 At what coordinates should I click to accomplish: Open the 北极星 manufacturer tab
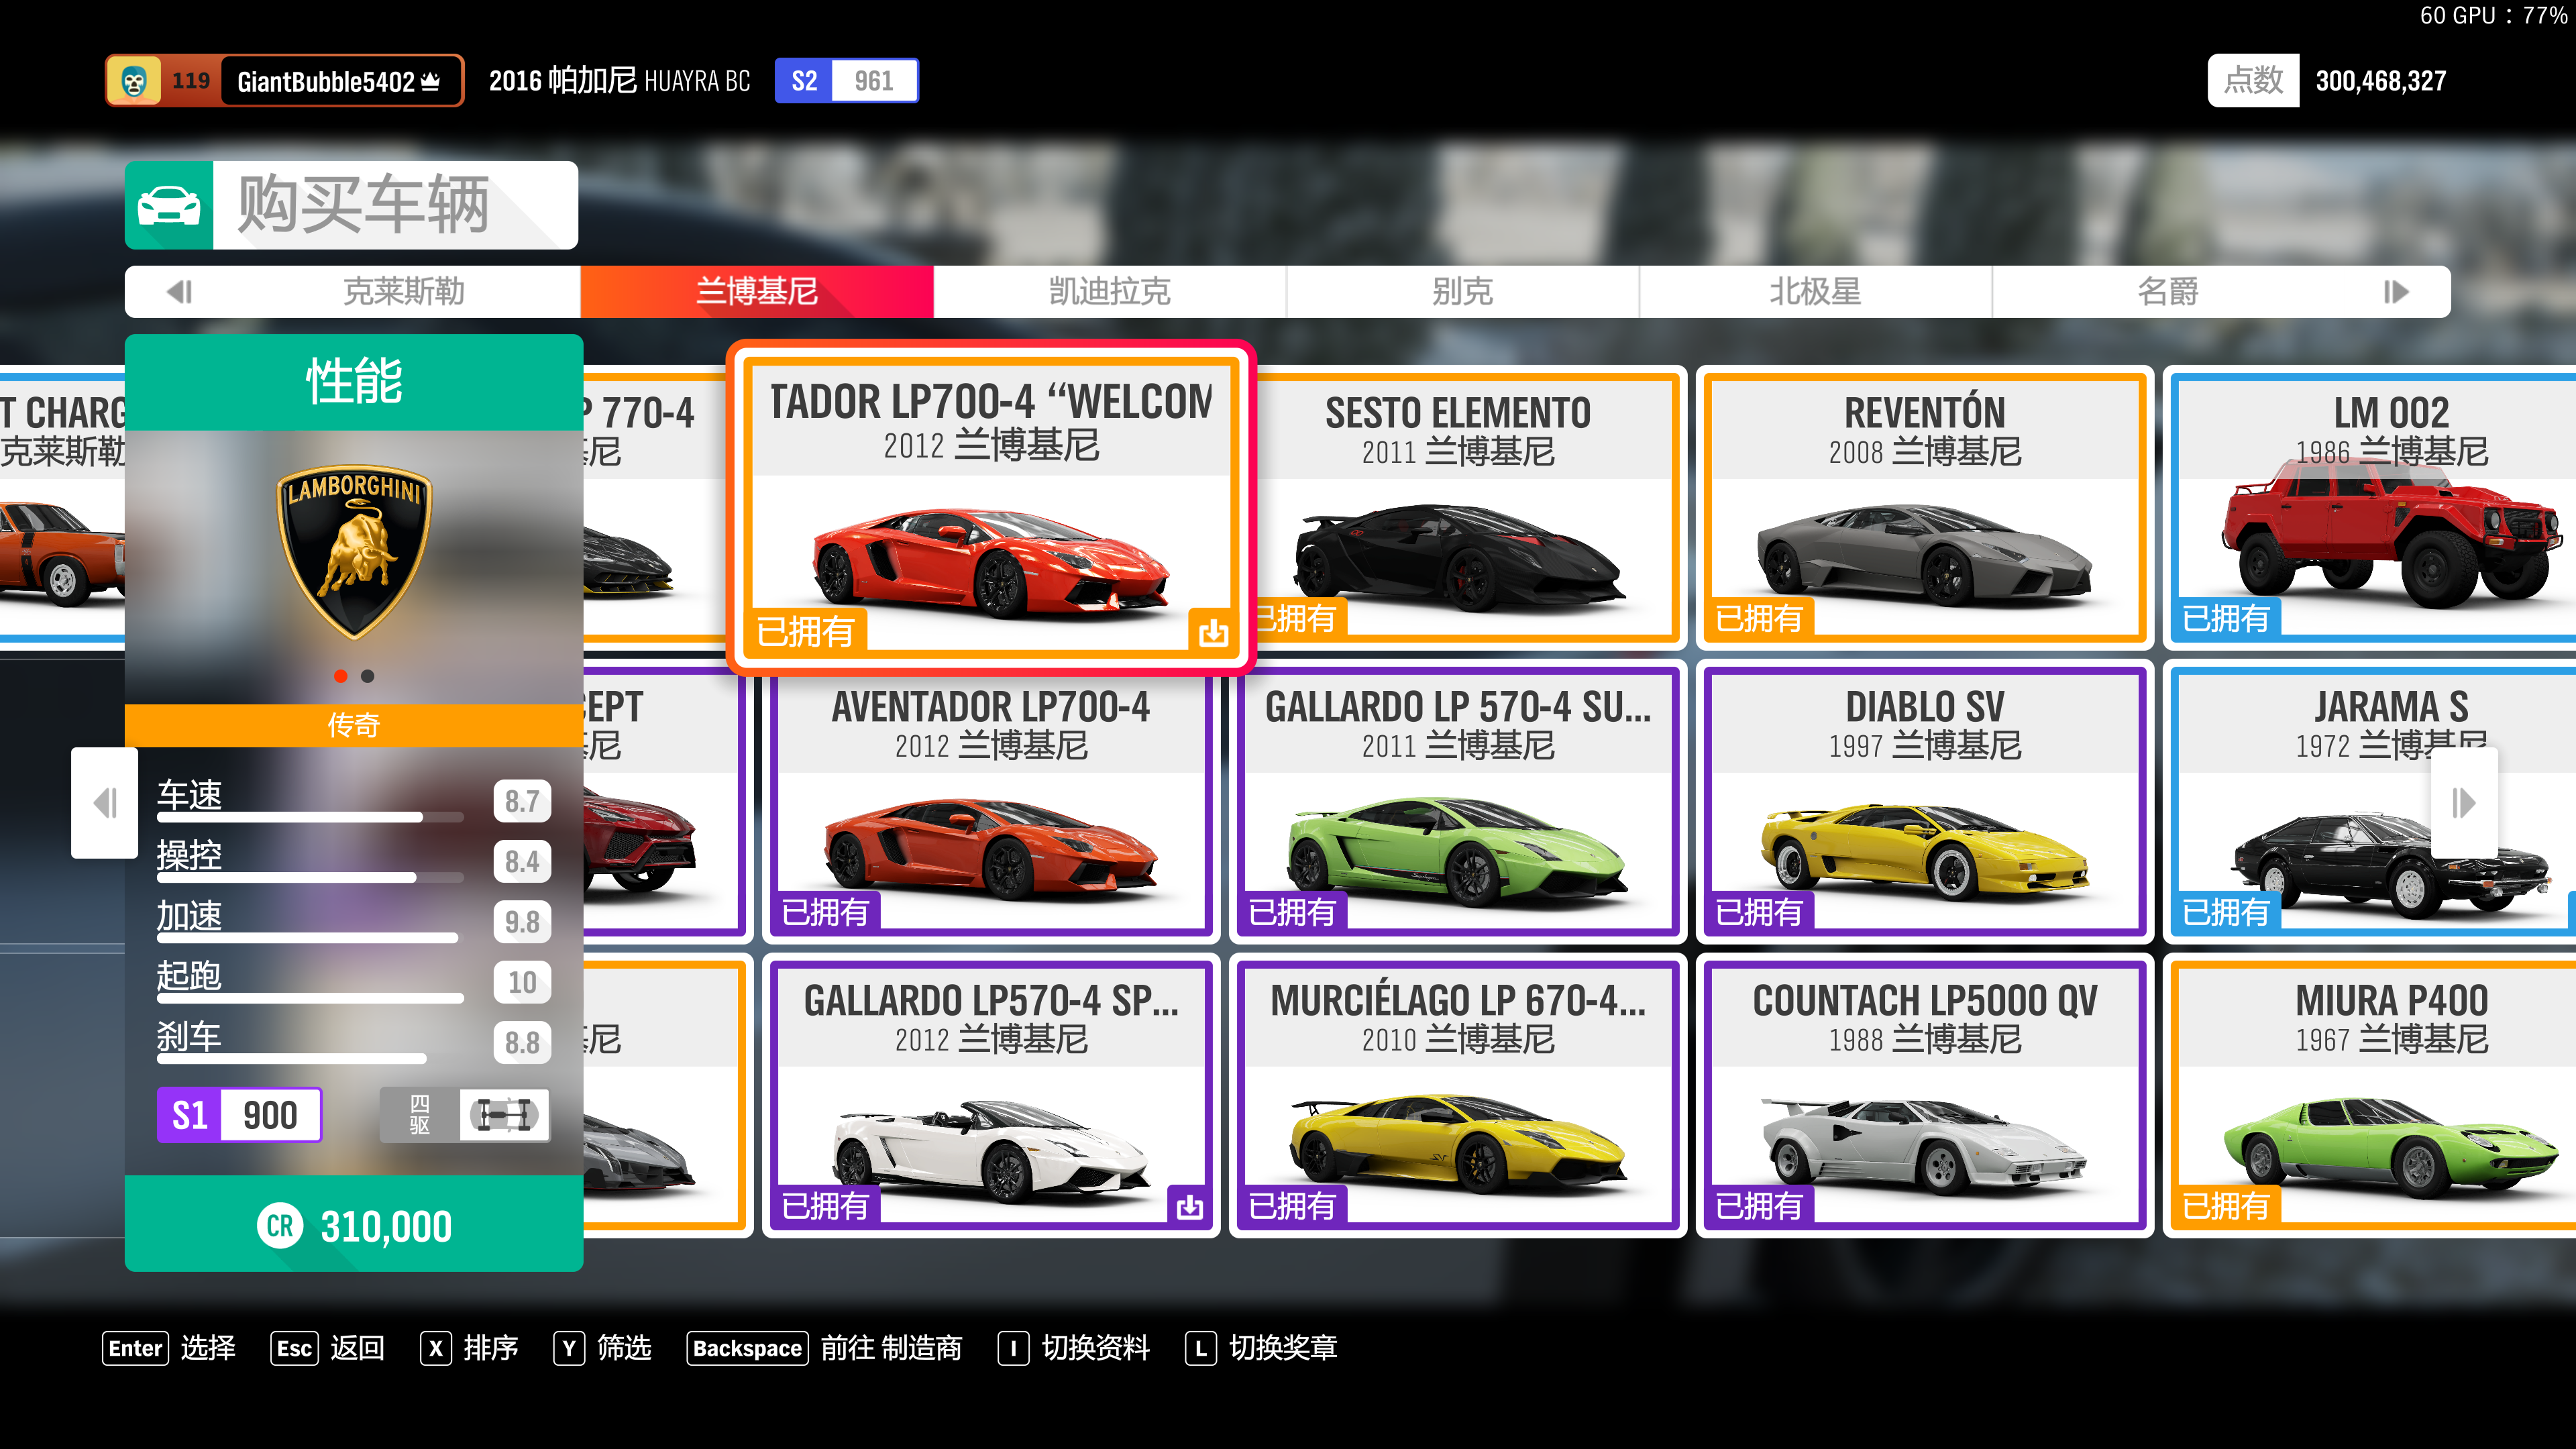point(1815,292)
